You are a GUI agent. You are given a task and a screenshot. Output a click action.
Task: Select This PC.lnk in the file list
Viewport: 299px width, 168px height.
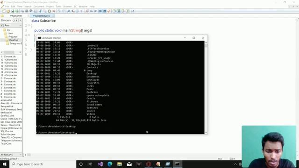point(6,144)
